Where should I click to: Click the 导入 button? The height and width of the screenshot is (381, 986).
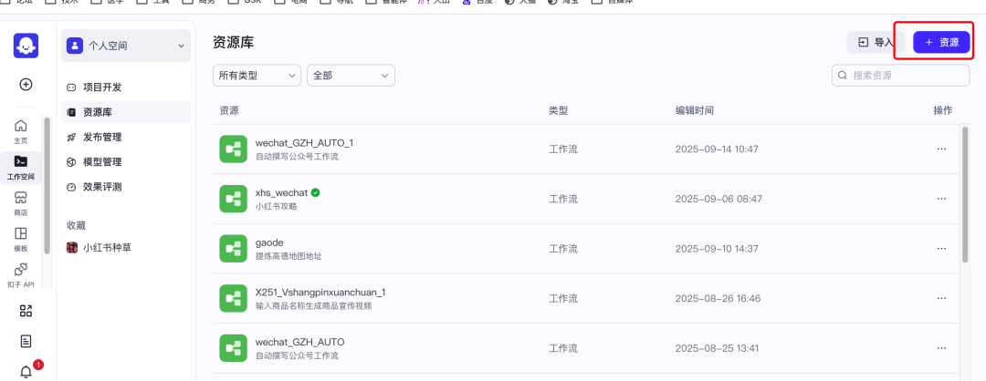876,42
